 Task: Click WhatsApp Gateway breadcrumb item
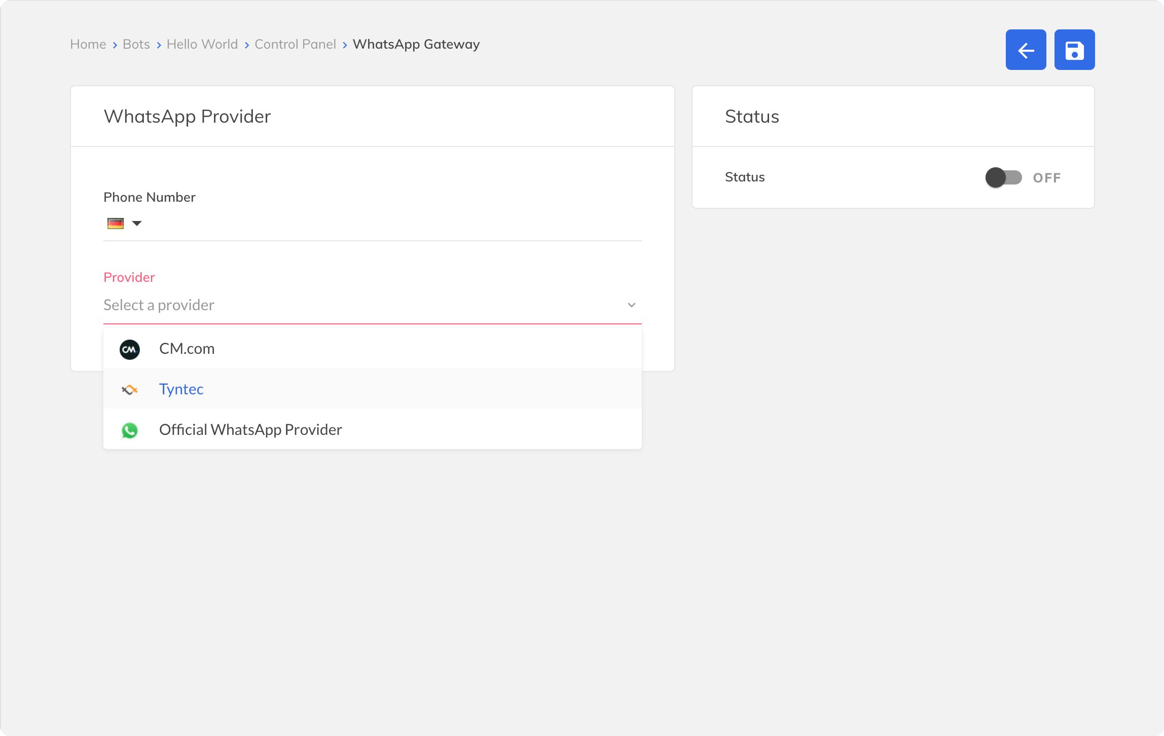pyautogui.click(x=416, y=44)
